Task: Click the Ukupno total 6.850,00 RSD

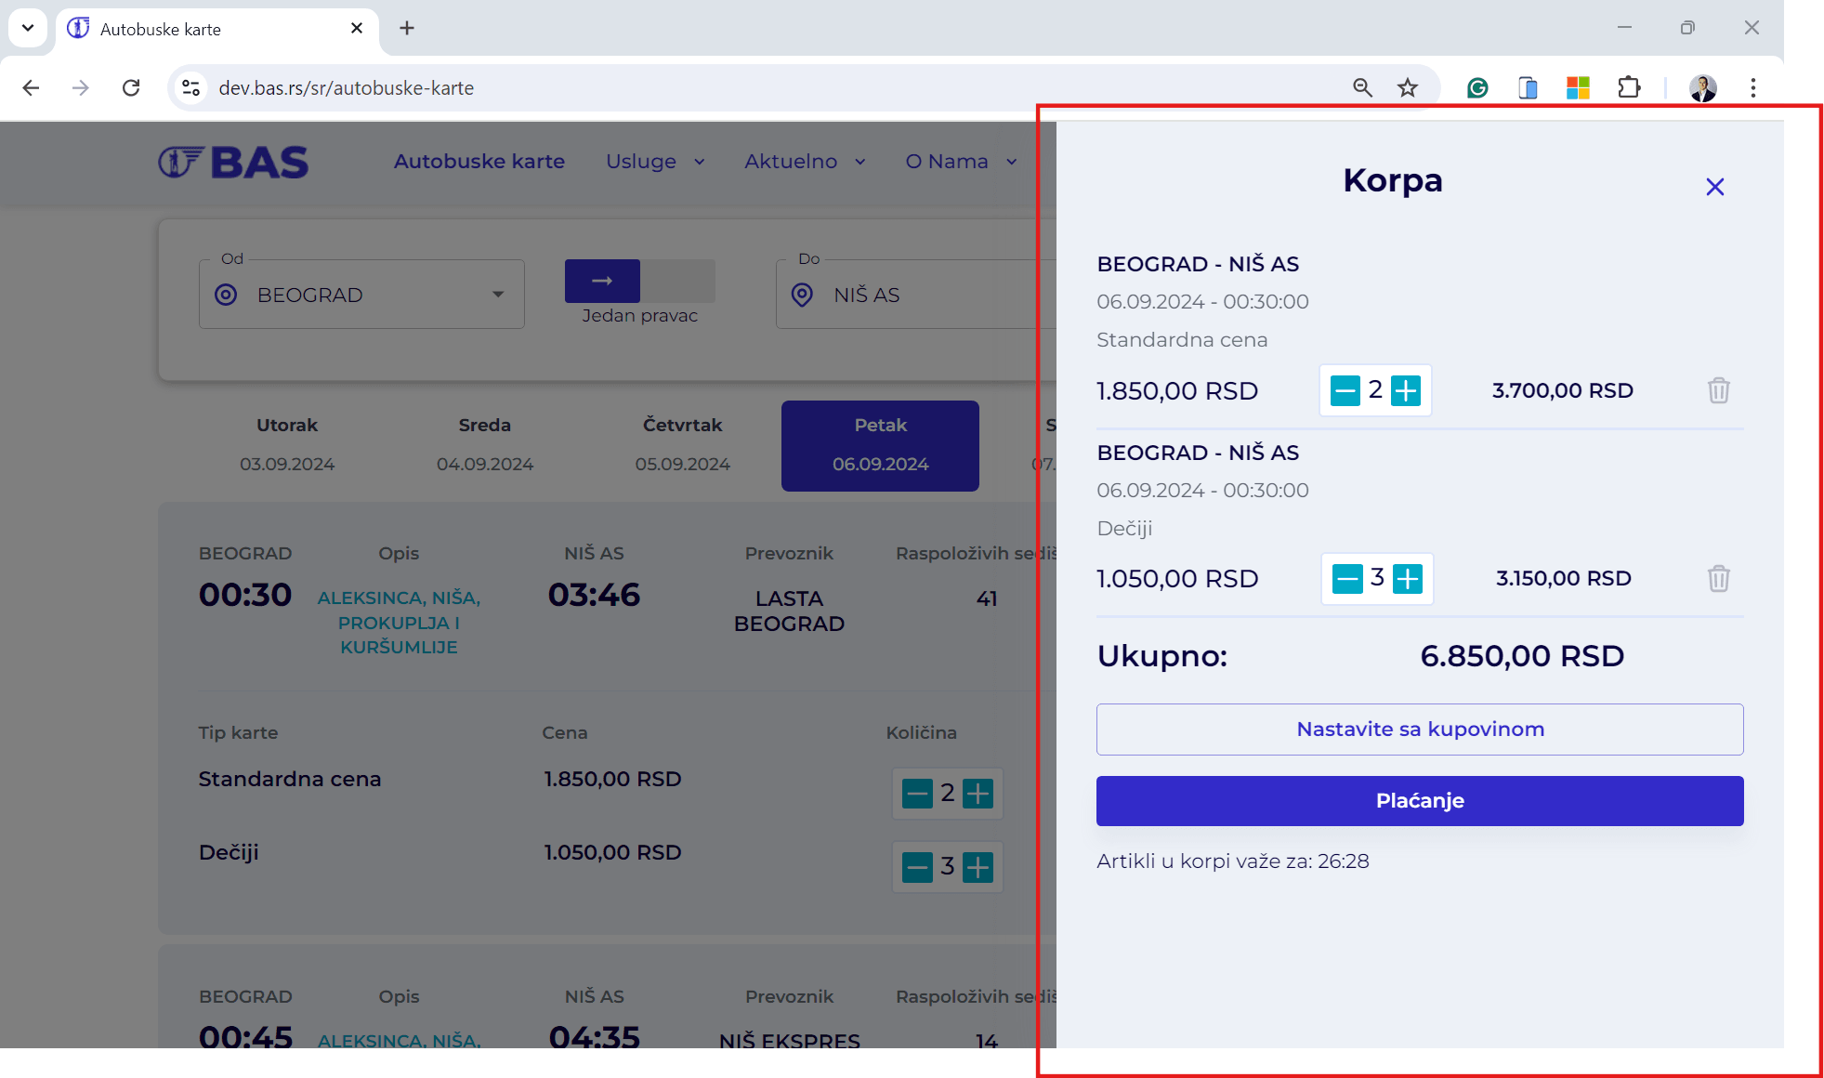Action: tap(1522, 656)
